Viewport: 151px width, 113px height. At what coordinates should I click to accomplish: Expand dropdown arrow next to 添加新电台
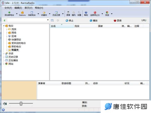coord(17,14)
